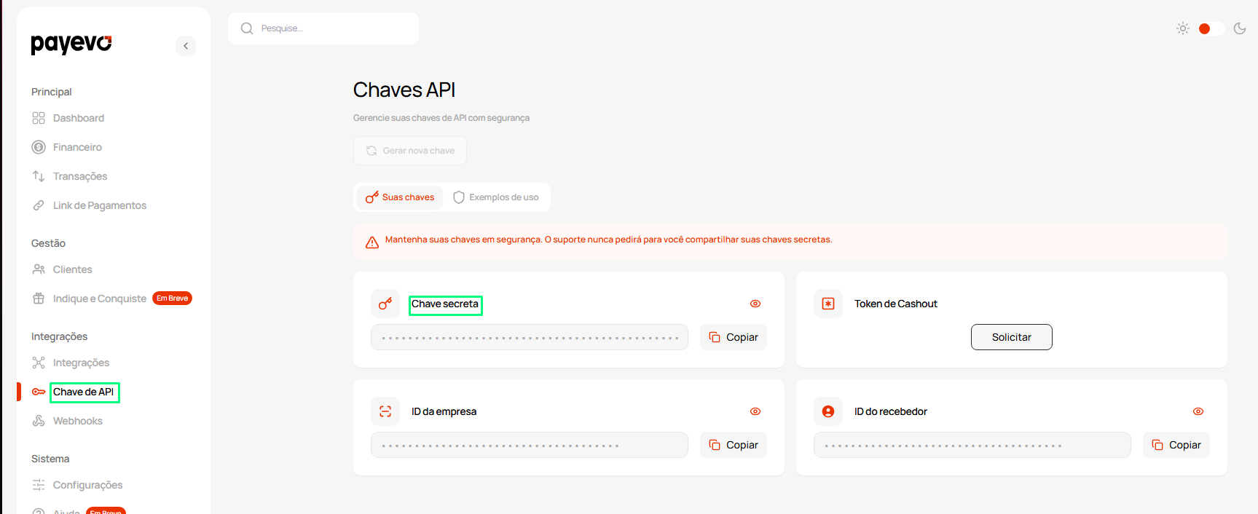This screenshot has height=514, width=1258.
Task: Open Link de Pagamentos
Action: (x=100, y=205)
